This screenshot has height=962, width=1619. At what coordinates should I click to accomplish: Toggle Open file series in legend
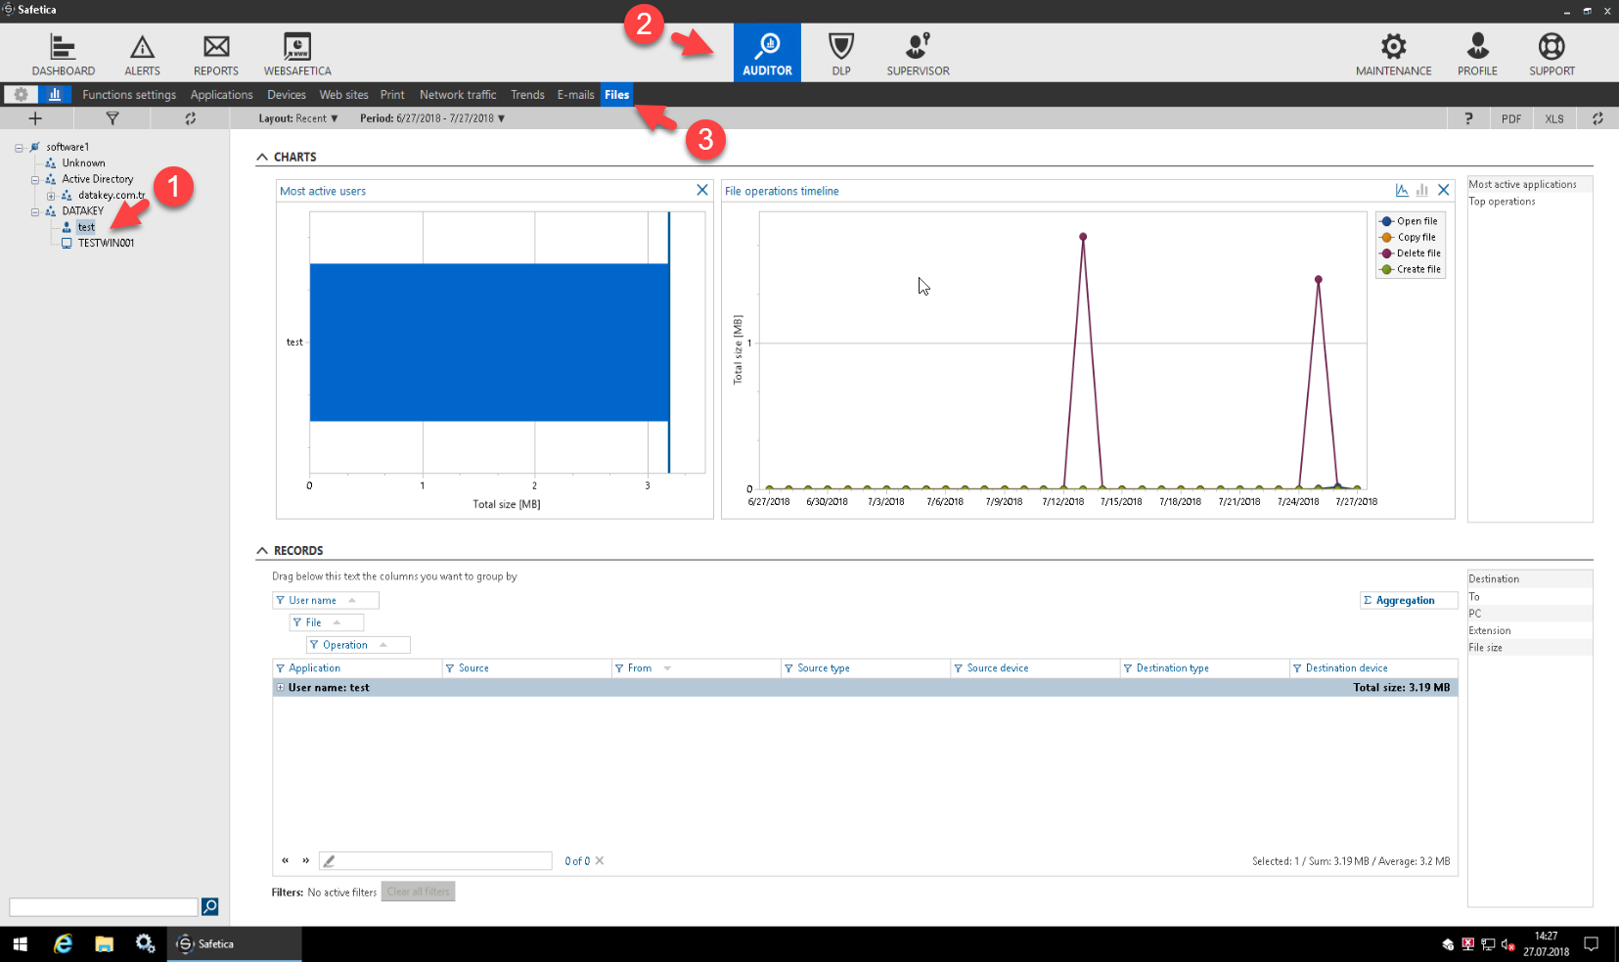point(1409,221)
